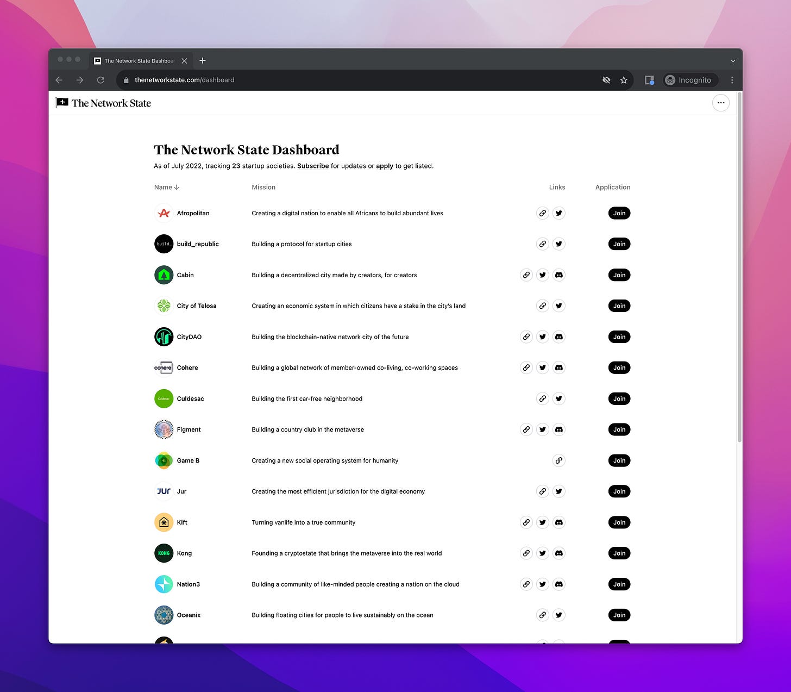Open Oceanix Twitter icon
This screenshot has height=692, width=791.
pyautogui.click(x=558, y=615)
